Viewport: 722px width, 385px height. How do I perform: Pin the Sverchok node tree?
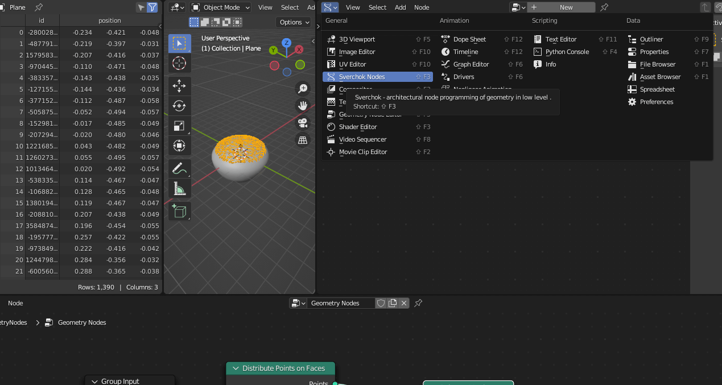coord(605,7)
